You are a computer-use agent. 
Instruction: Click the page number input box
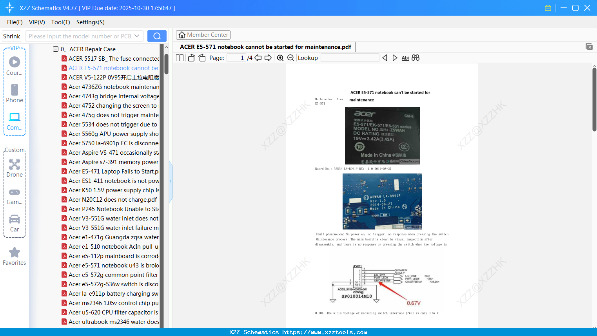[x=236, y=58]
